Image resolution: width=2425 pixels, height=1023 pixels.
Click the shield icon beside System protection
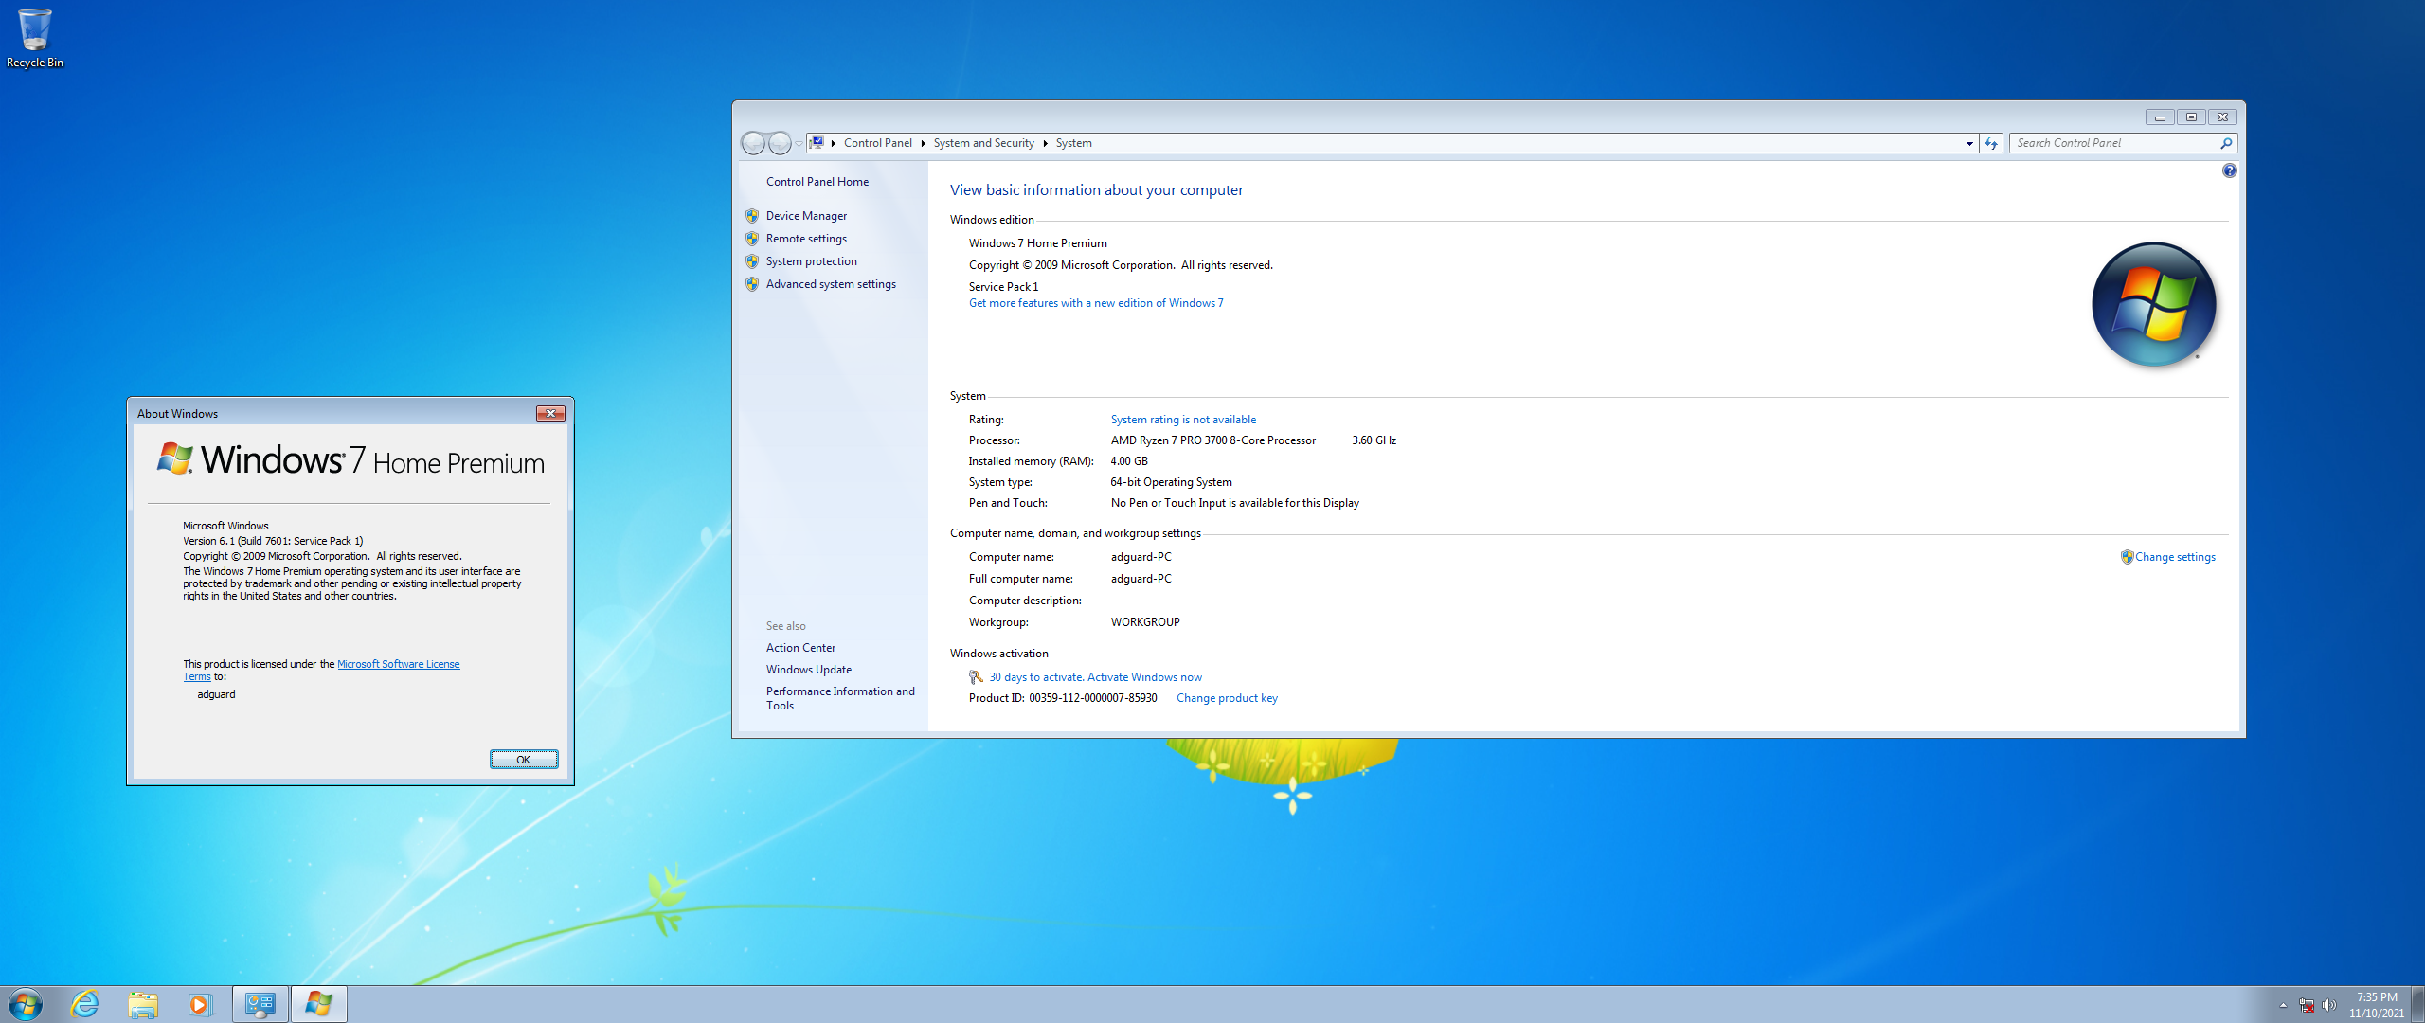tap(752, 261)
